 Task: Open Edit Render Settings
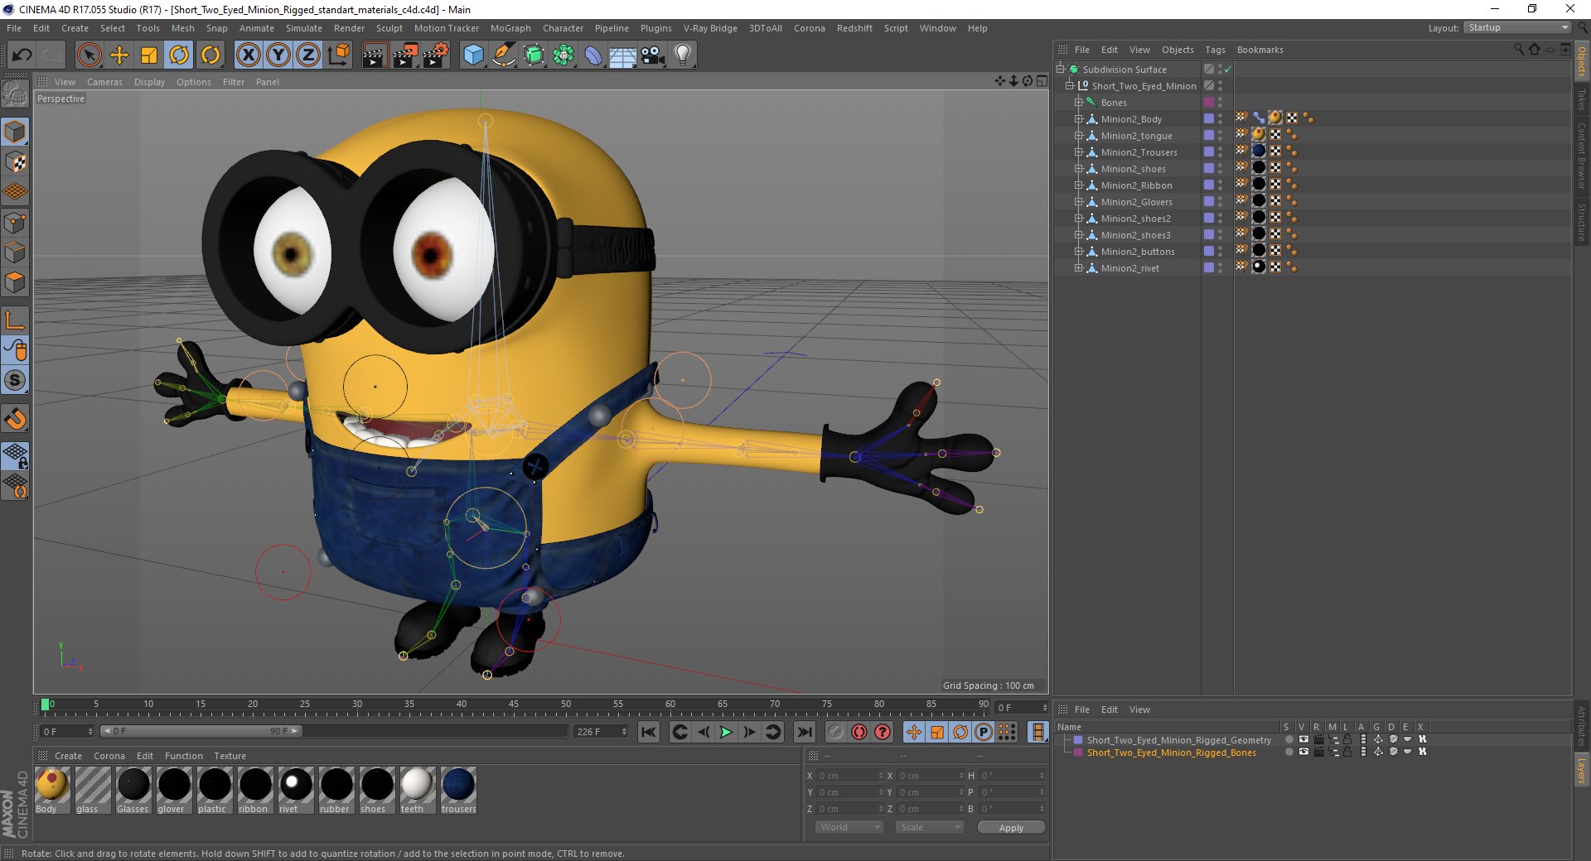tap(436, 55)
